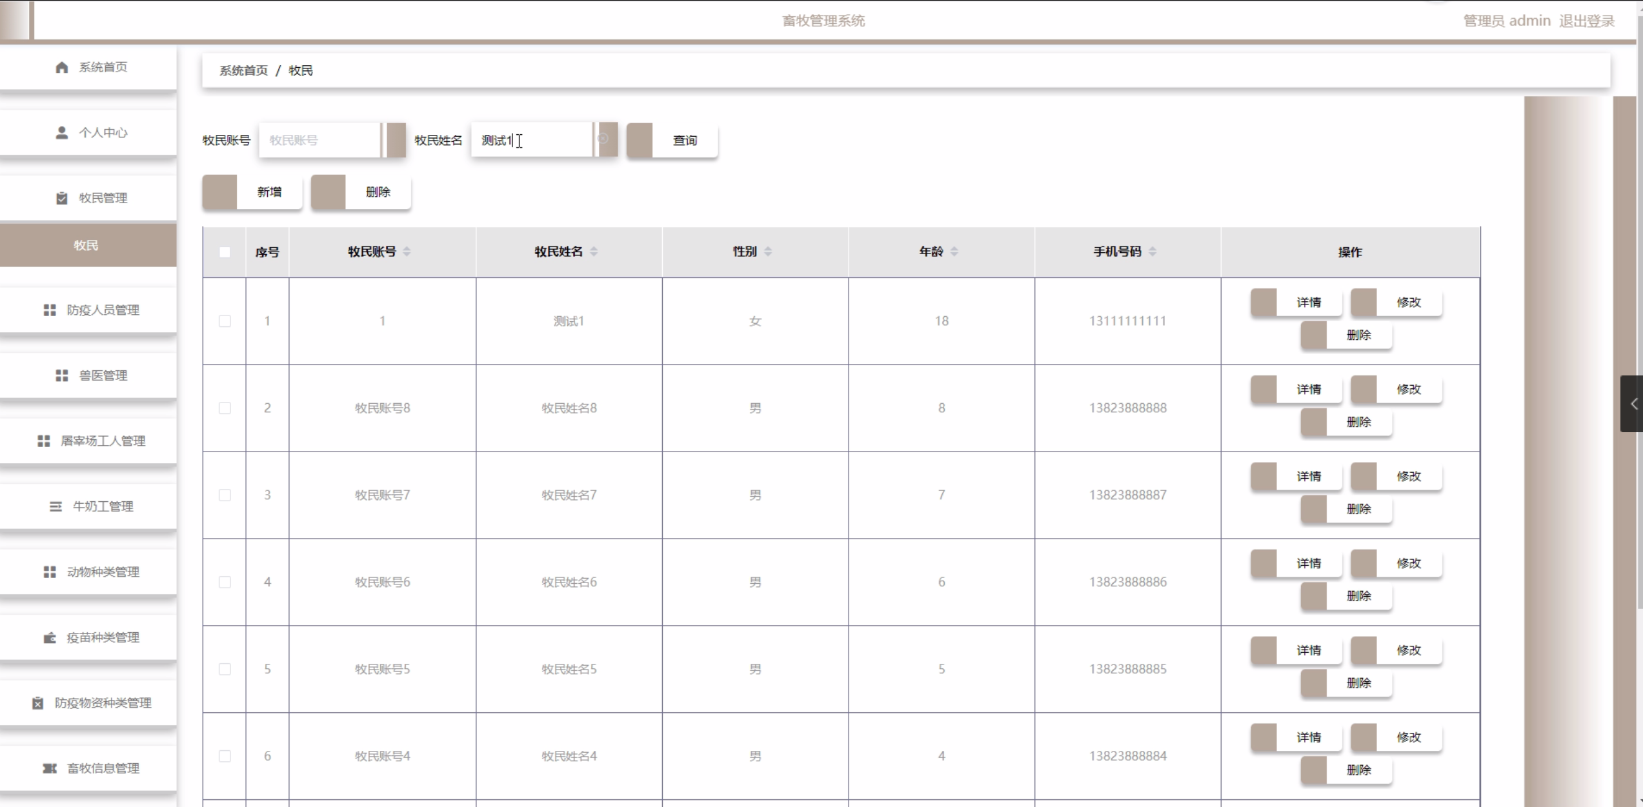Click the list icon for 牛奶工管理
The height and width of the screenshot is (807, 1643).
pos(56,506)
